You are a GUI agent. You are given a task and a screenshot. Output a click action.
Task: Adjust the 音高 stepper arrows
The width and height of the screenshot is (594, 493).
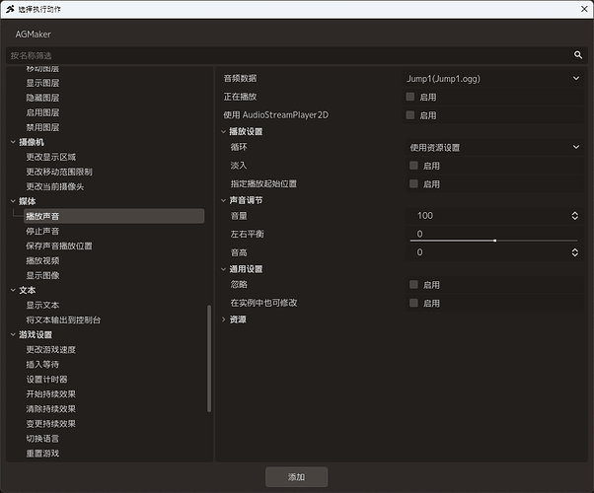pyautogui.click(x=574, y=252)
